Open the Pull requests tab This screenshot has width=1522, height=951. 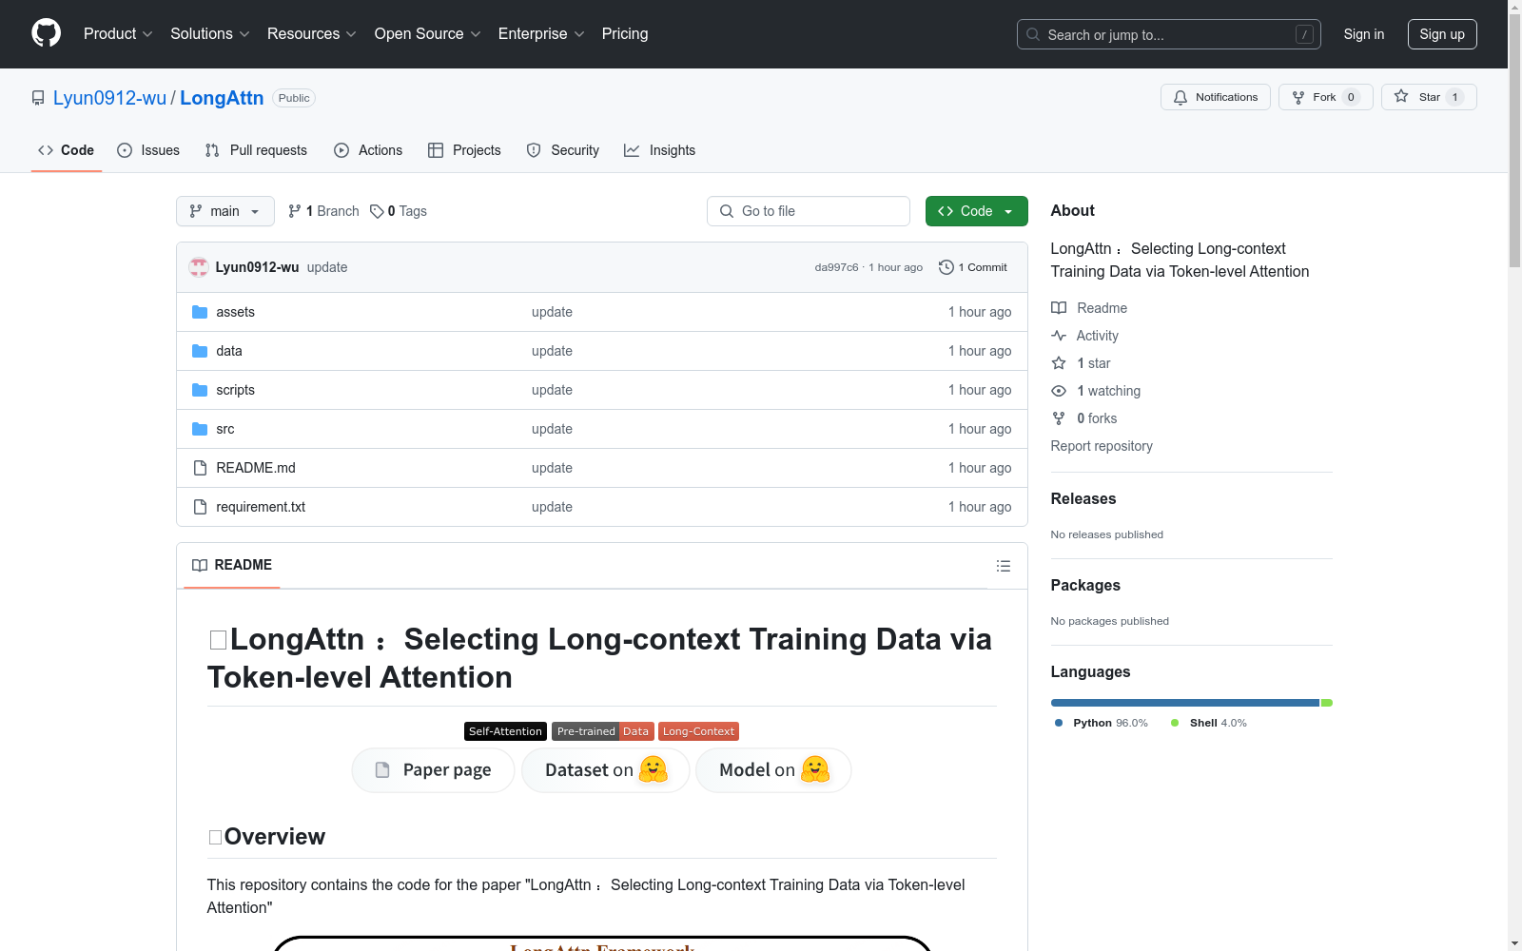coord(256,150)
